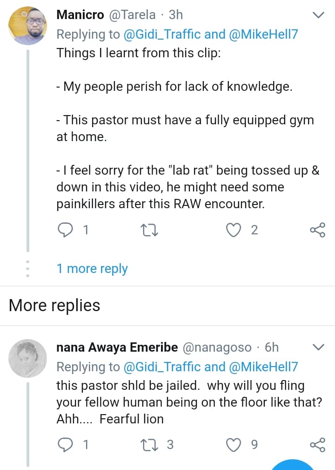The image size is (335, 470).
Task: Open Manicro display name profile
Action: tap(80, 15)
